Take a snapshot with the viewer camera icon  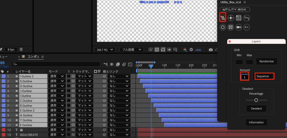[x=211, y=50]
